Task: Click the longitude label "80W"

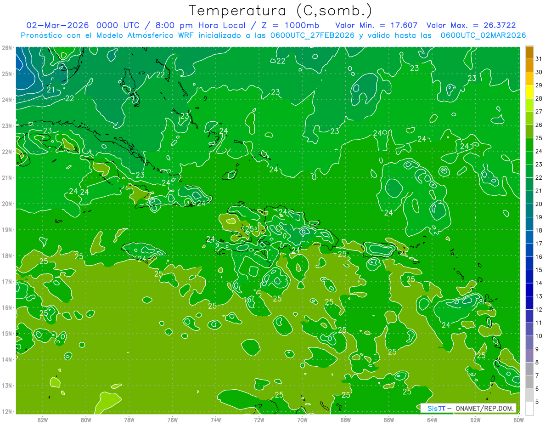Action: click(85, 420)
